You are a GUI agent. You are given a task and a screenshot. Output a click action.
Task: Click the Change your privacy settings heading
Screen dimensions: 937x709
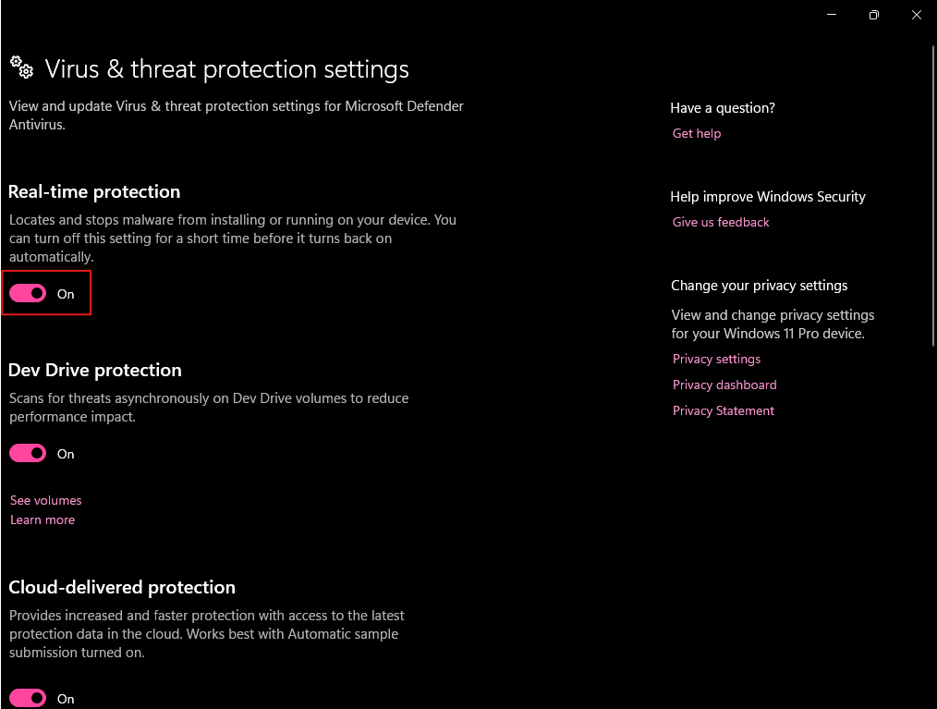coord(759,286)
